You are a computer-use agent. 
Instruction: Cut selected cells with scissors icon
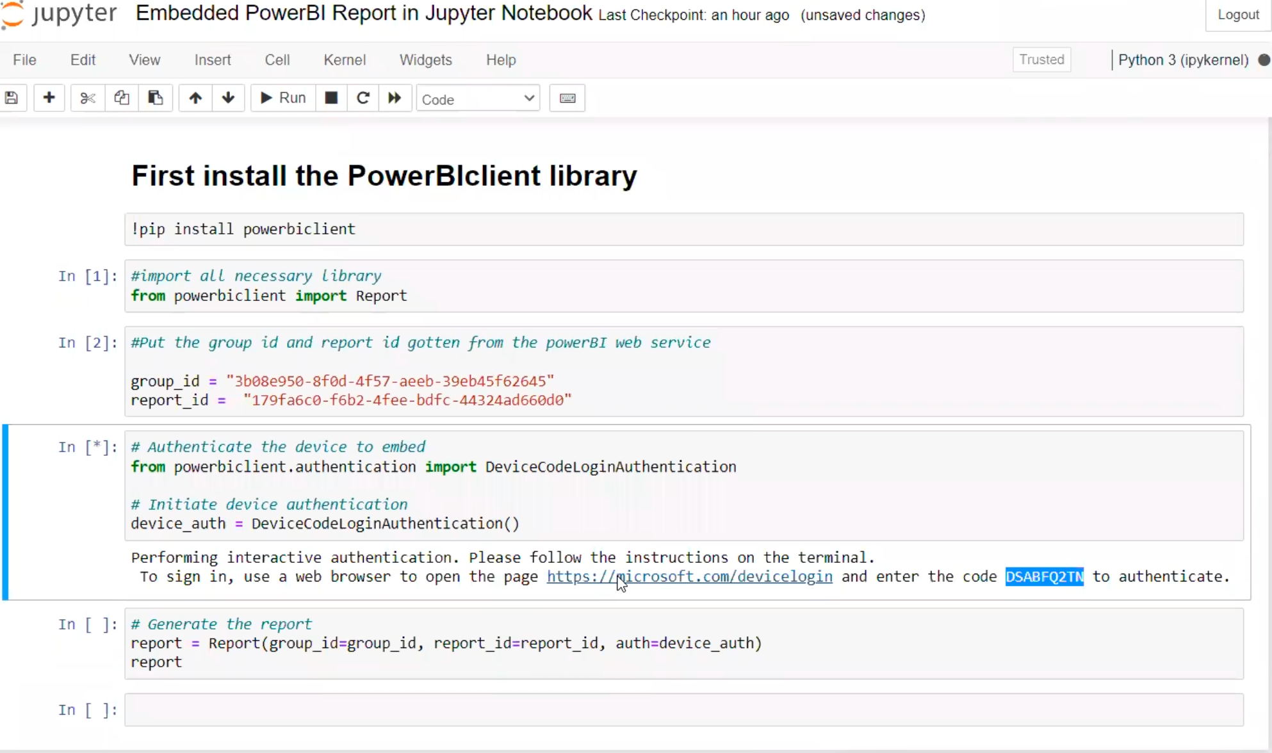[x=88, y=98]
